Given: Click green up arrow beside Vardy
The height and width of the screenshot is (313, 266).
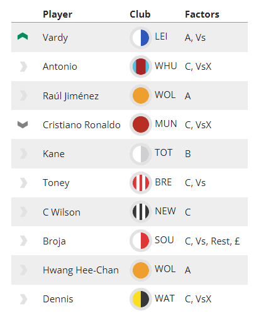Looking at the screenshot, I should [x=23, y=36].
